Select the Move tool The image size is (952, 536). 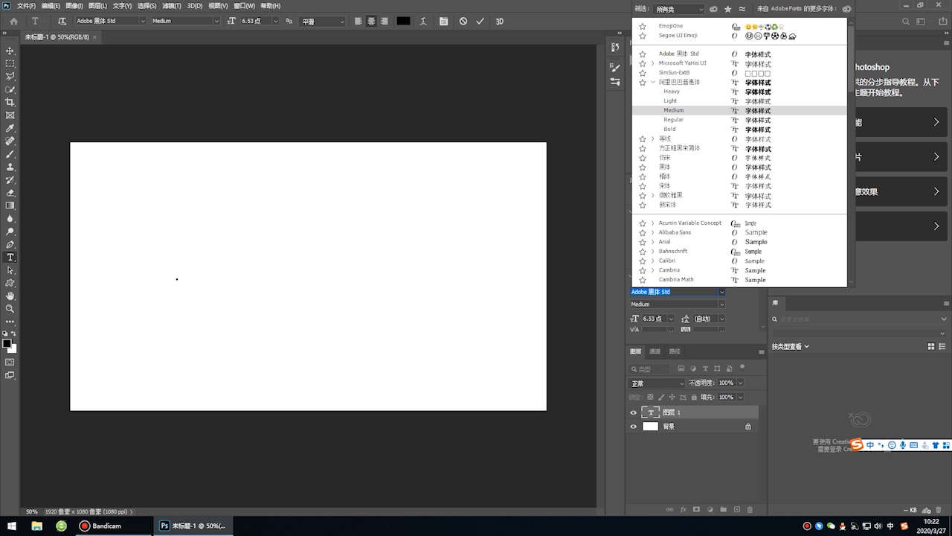coord(10,51)
